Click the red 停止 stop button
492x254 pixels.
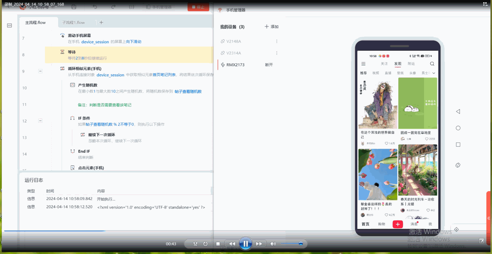[198, 7]
